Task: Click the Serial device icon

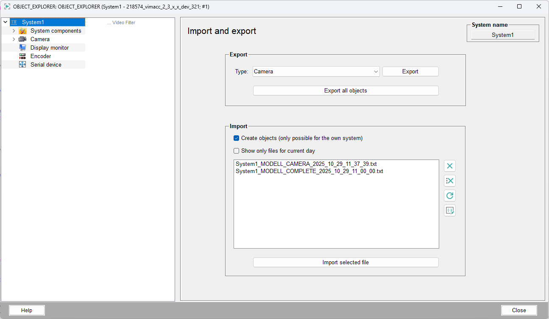Action: (22, 65)
